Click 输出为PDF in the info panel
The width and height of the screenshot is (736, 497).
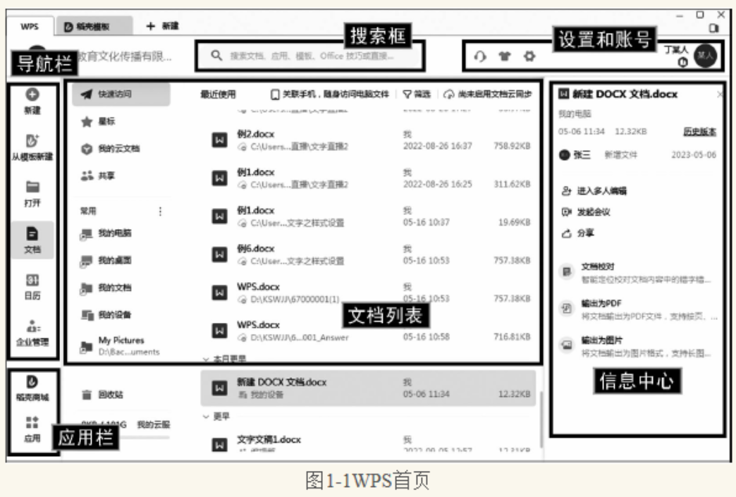(x=638, y=309)
